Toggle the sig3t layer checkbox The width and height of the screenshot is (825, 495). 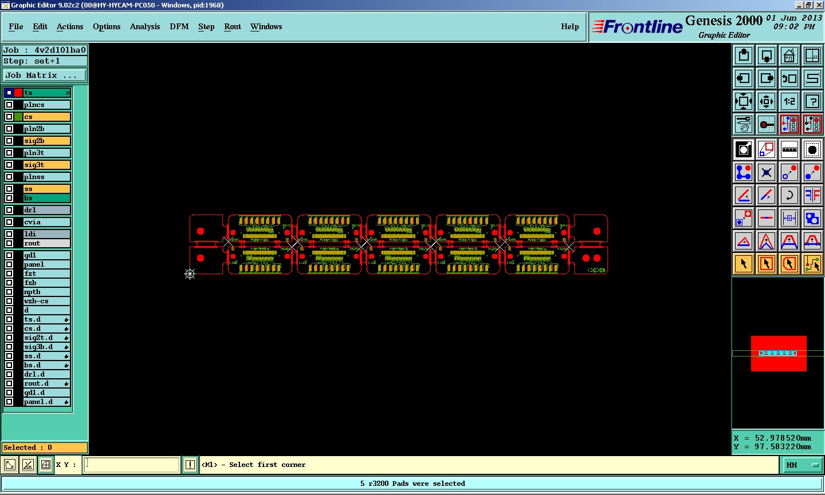tap(9, 165)
